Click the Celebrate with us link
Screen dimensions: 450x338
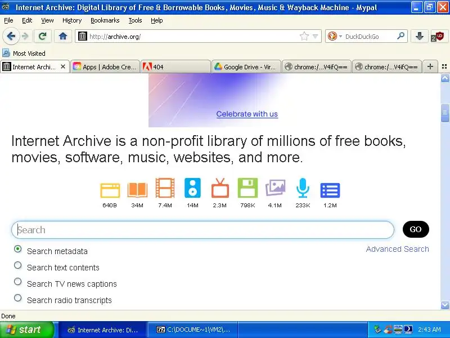(247, 114)
